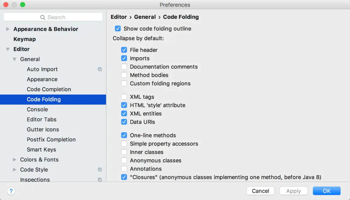Open the Keymap settings page
The image size is (350, 200).
25,39
